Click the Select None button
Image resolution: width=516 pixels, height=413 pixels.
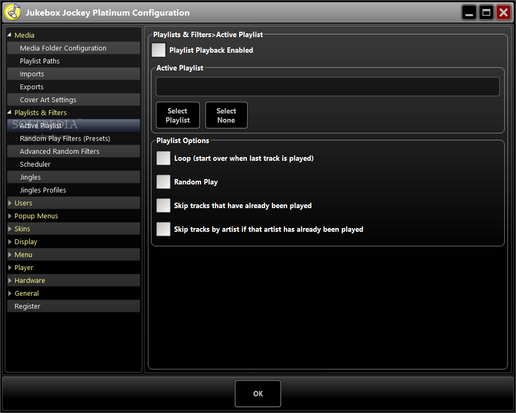pos(226,115)
